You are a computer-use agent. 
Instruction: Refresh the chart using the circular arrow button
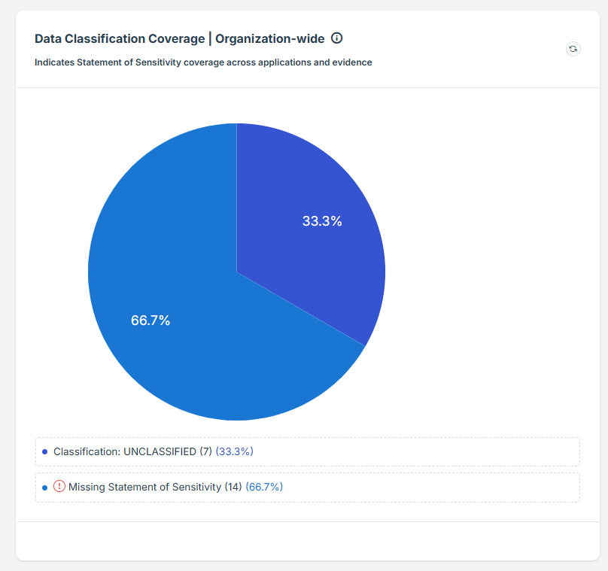573,49
